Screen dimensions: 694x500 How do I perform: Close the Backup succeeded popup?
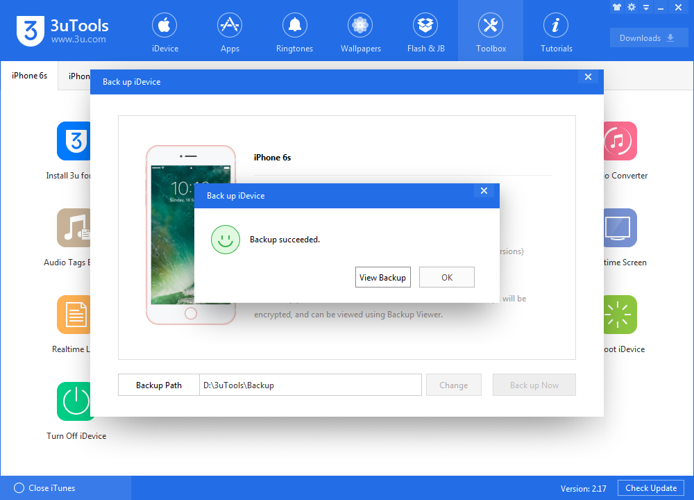484,191
